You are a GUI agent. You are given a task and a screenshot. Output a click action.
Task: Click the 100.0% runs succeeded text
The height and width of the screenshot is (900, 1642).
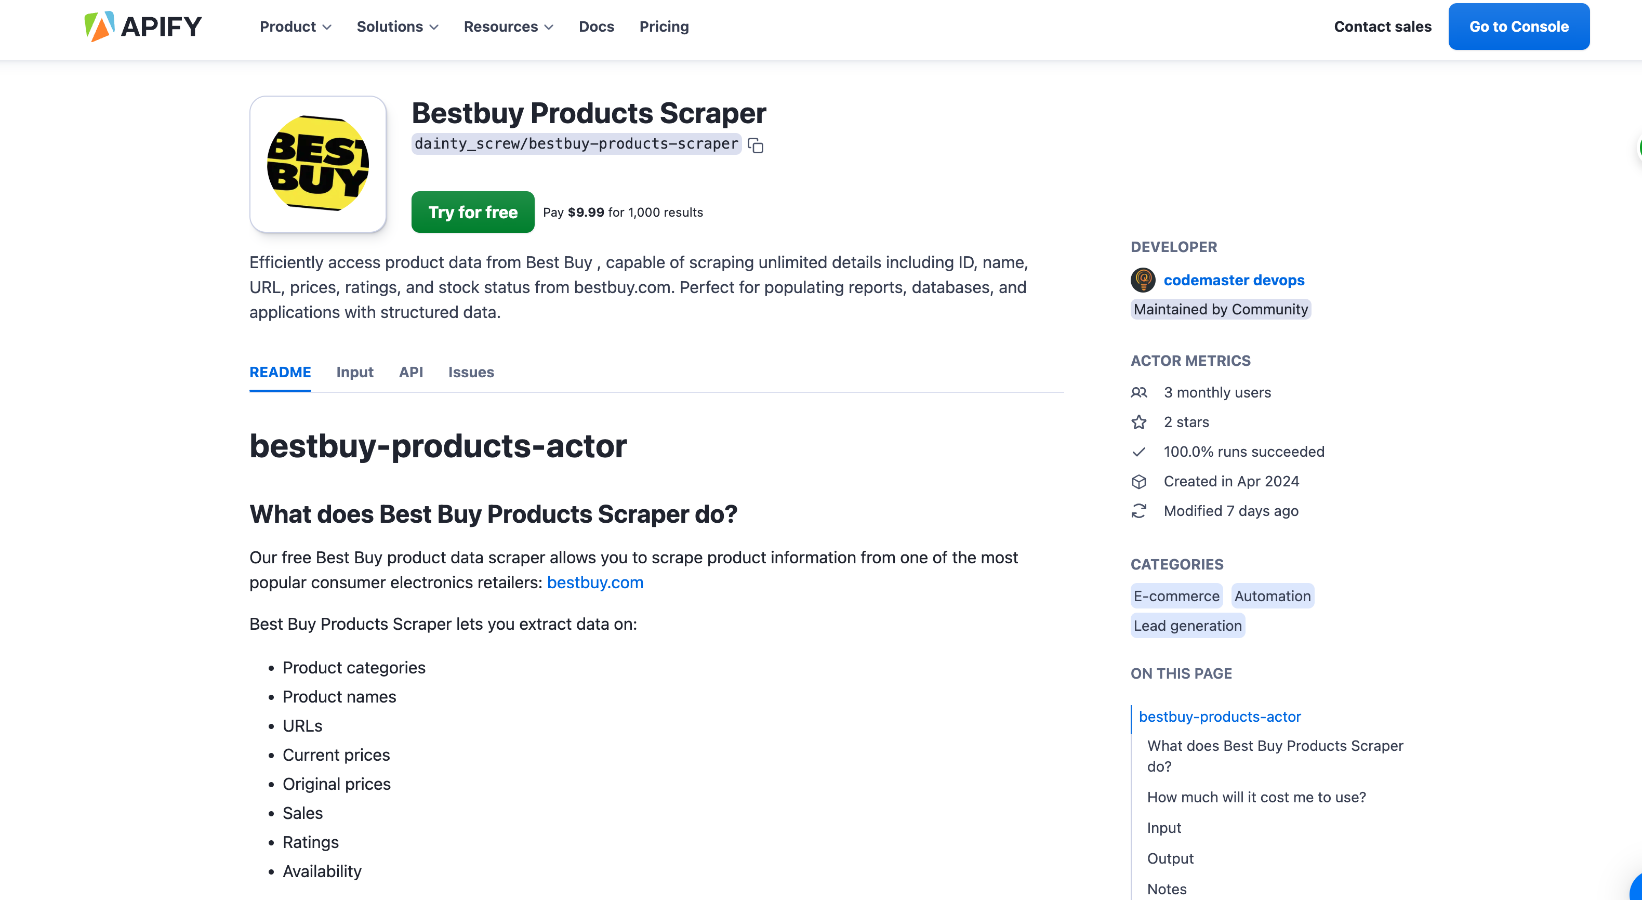[x=1243, y=452]
